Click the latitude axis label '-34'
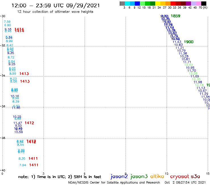This screenshot has height=185, width=210. [3, 75]
